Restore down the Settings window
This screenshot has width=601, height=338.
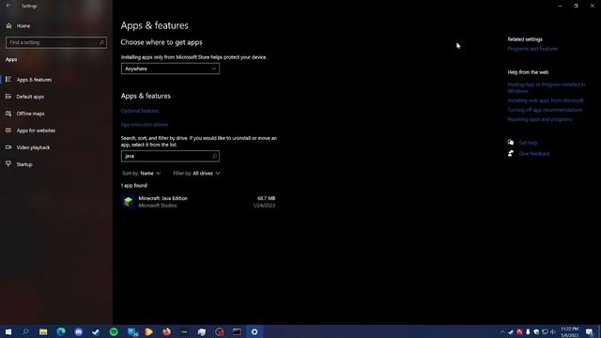pyautogui.click(x=576, y=6)
